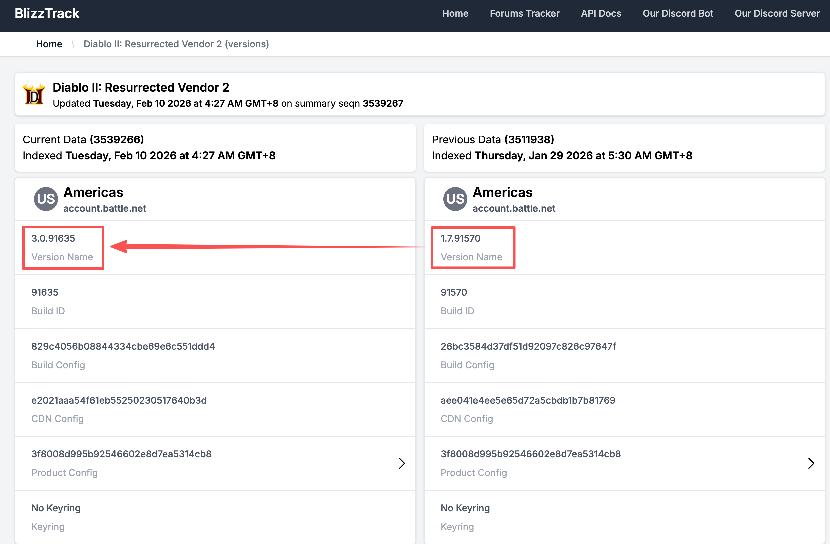The image size is (830, 544).
Task: Click current Build Config hash 829c4056
Action: tap(123, 346)
